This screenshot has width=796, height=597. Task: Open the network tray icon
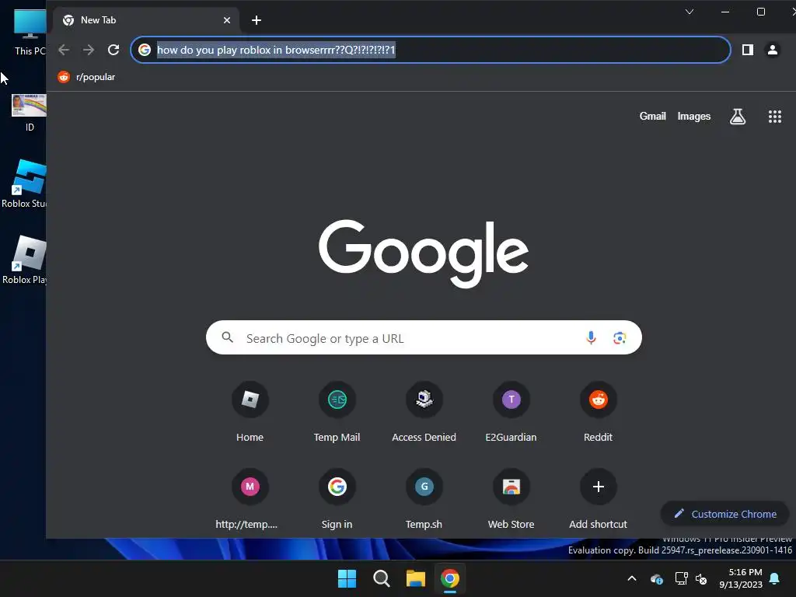pos(681,578)
